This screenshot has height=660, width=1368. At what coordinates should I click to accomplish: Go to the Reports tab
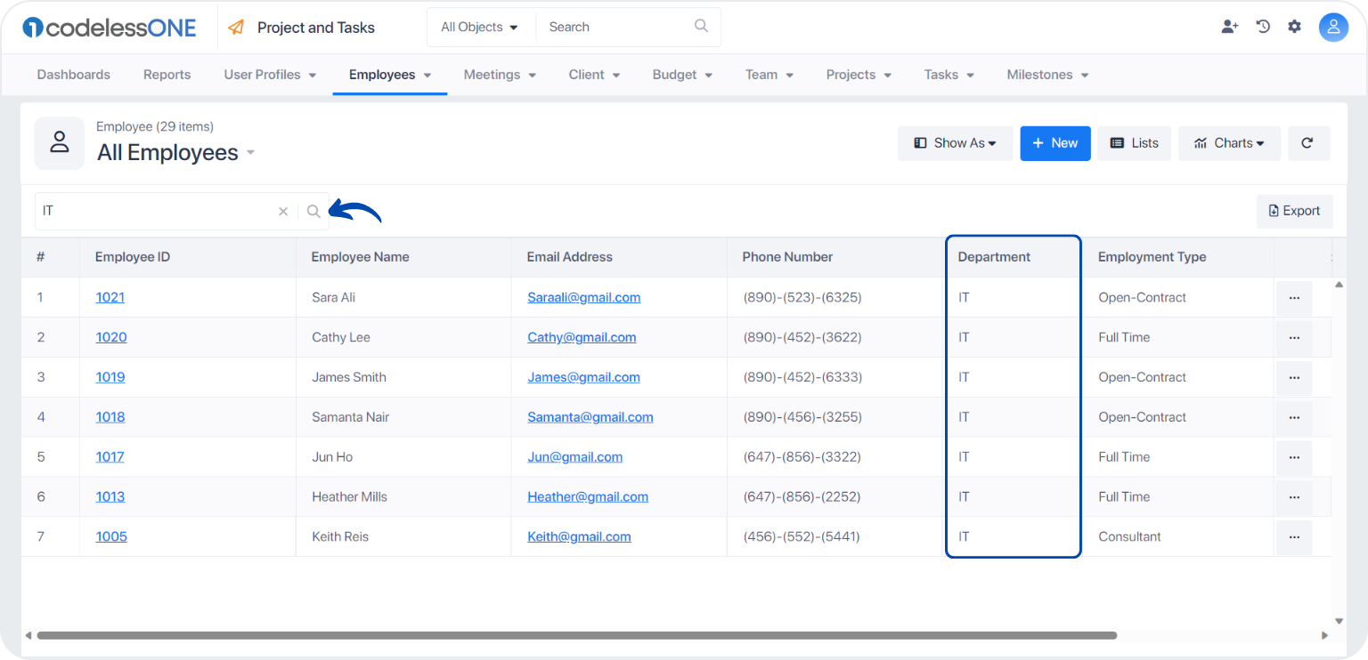(x=167, y=75)
